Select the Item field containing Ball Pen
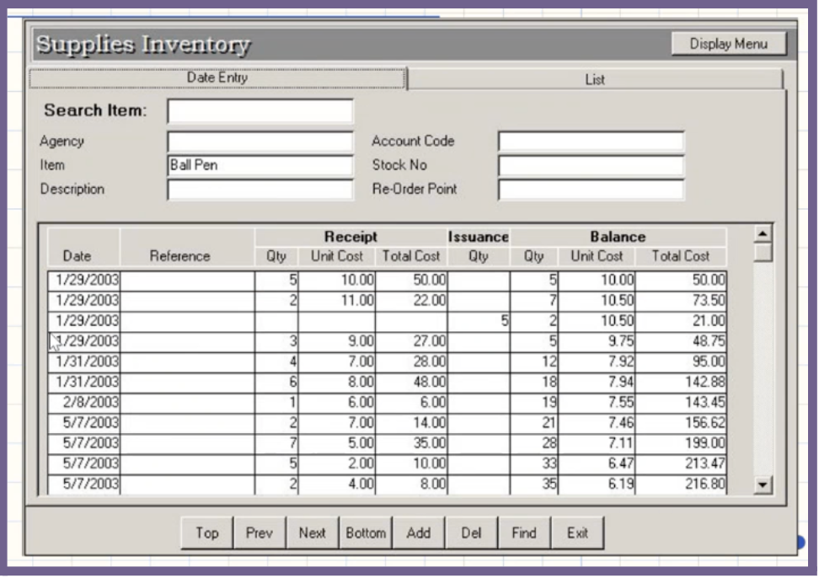Viewport: 819px width, 578px height. coord(260,165)
